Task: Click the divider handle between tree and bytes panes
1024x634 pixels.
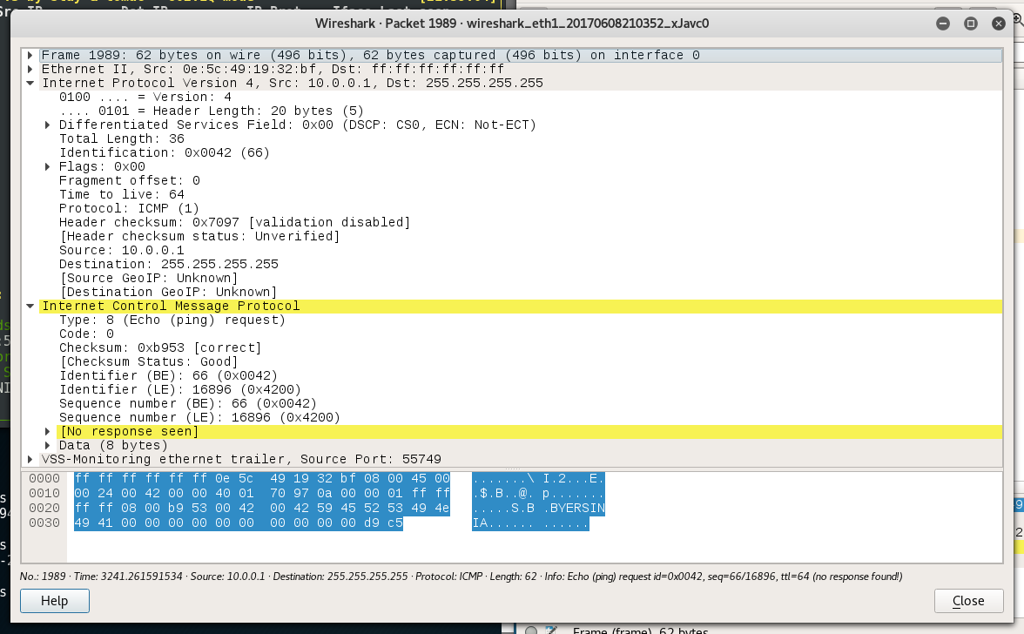Action: pyautogui.click(x=512, y=469)
